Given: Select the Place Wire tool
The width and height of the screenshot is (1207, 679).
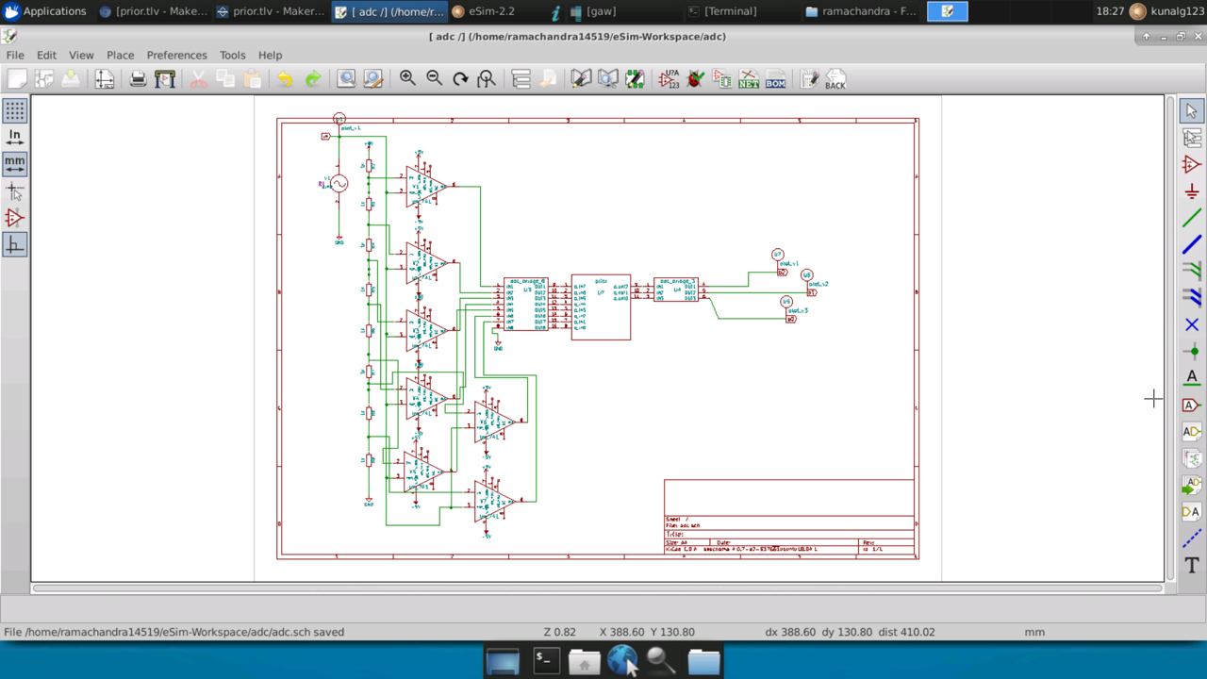Looking at the screenshot, I should pyautogui.click(x=1191, y=218).
